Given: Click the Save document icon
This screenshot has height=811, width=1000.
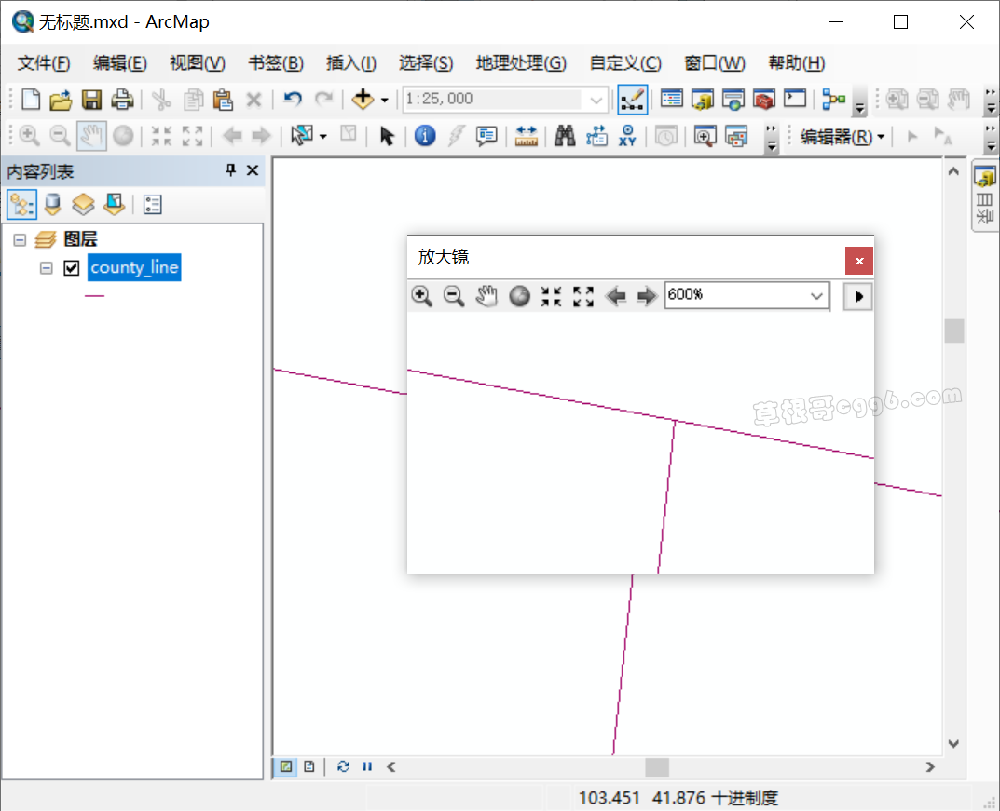Looking at the screenshot, I should point(91,99).
